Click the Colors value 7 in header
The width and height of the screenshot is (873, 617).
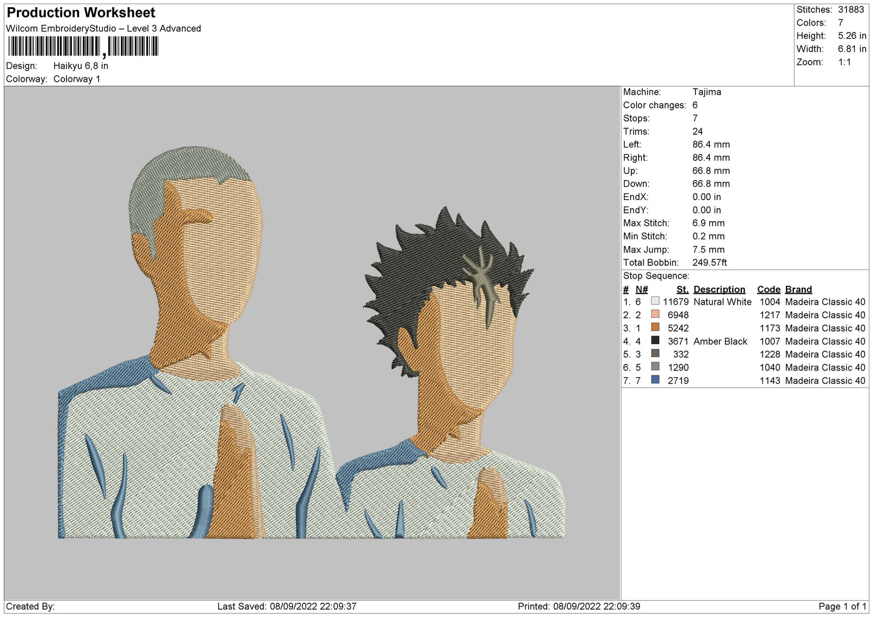[840, 23]
